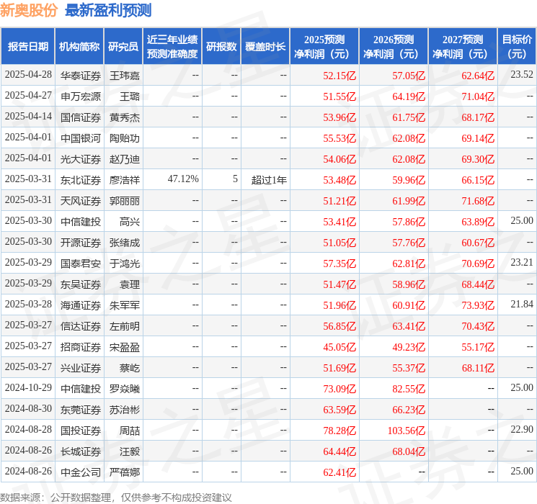This screenshot has height=504, width=537.
Task: Select analyst 袁理
Action: click(130, 284)
